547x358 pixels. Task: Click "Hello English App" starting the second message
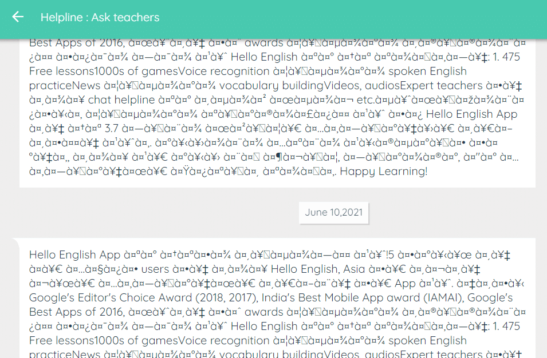(x=74, y=255)
